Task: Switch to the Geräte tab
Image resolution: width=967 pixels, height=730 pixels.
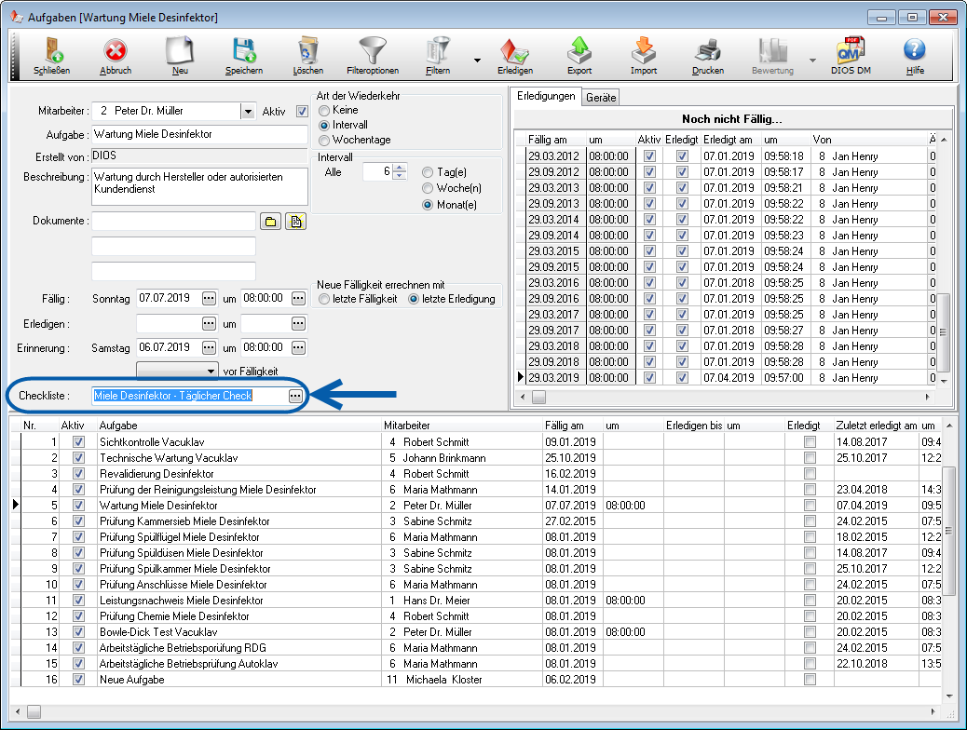Action: 601,98
